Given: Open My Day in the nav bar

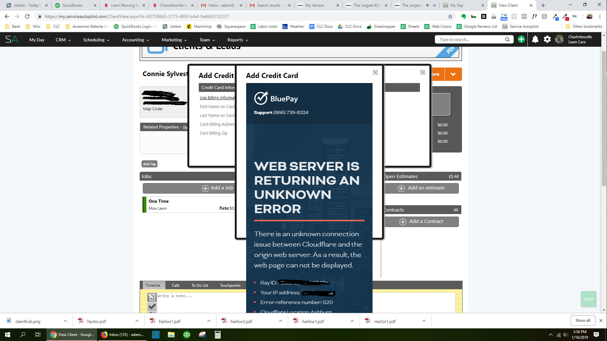Looking at the screenshot, I should pos(37,40).
